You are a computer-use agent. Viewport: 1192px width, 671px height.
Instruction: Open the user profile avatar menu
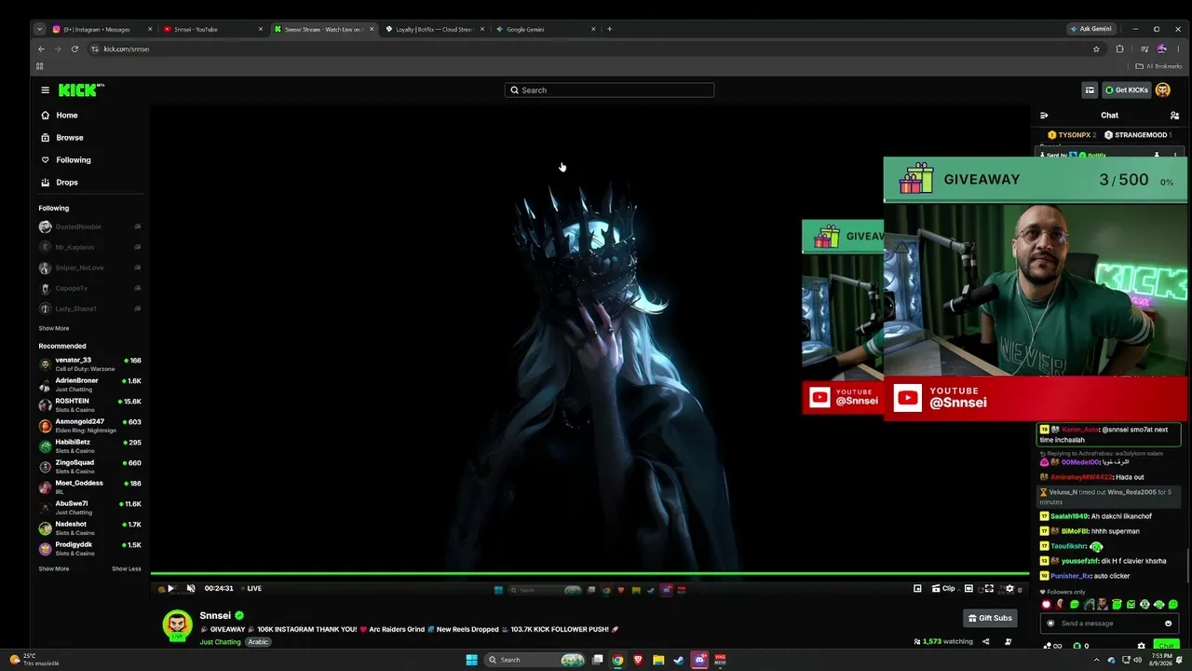tap(1163, 90)
